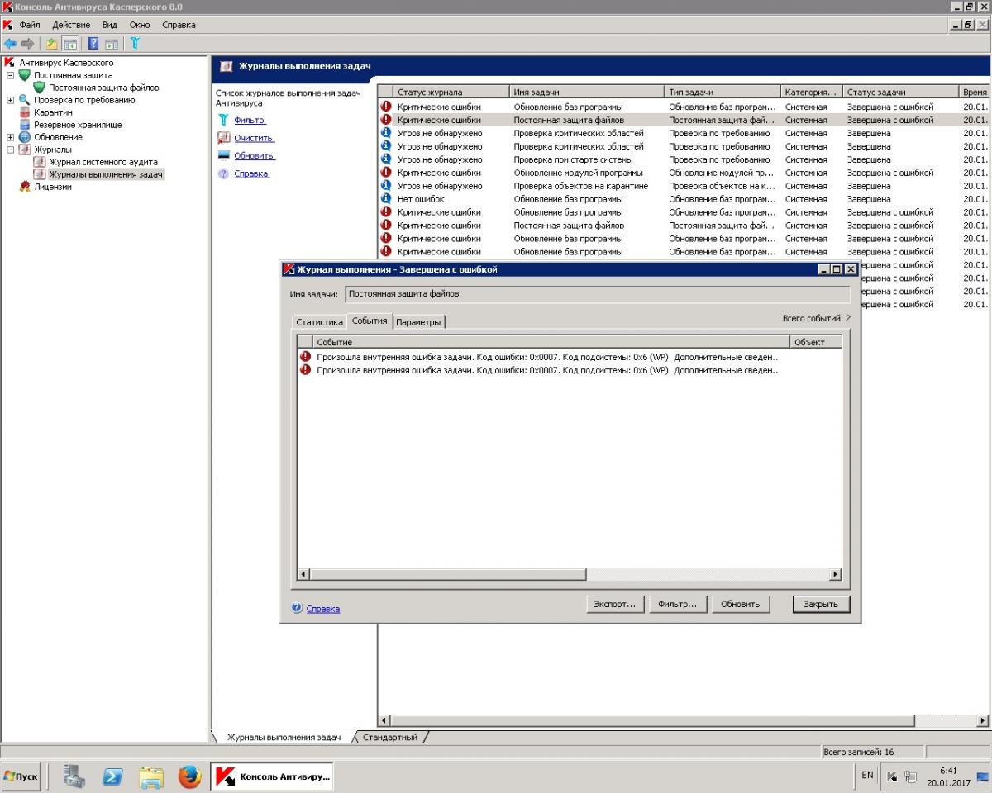Select Карантин in the console tree
Image resolution: width=992 pixels, height=793 pixels.
click(53, 112)
